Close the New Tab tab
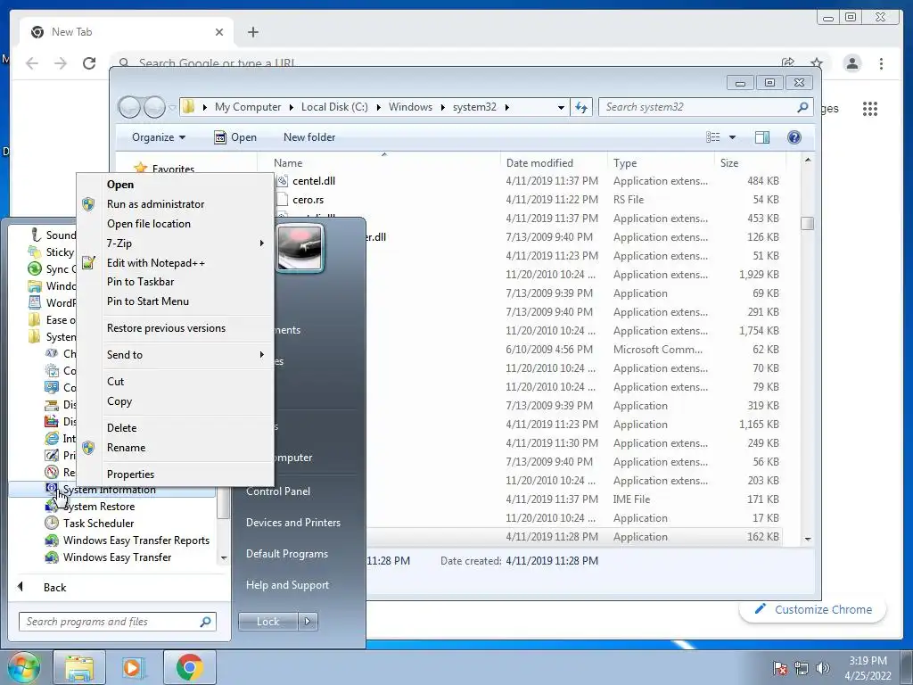The height and width of the screenshot is (685, 913). click(219, 32)
